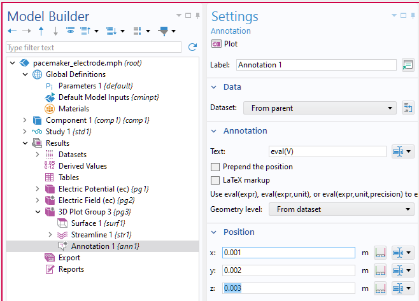The image size is (419, 301).
Task: Click the Text field containing eval(V)
Action: (327, 151)
